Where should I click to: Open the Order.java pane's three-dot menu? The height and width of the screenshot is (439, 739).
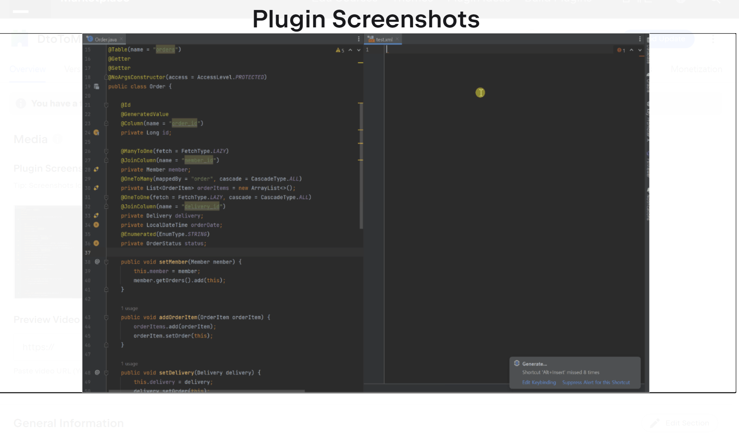pyautogui.click(x=359, y=39)
